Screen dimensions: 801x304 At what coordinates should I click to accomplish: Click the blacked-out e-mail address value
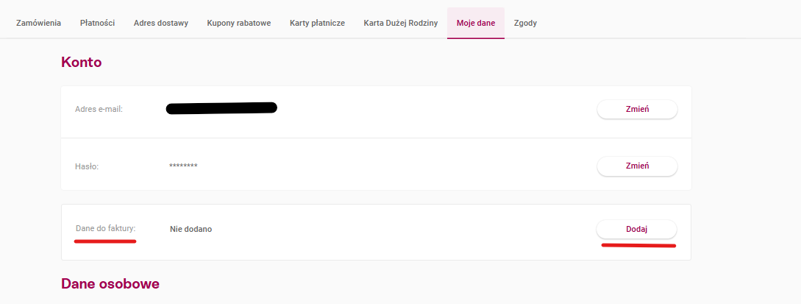pos(221,109)
